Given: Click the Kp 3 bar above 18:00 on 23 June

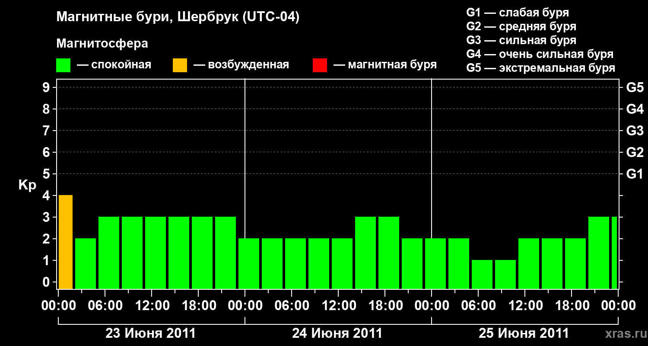Looking at the screenshot, I should [202, 253].
